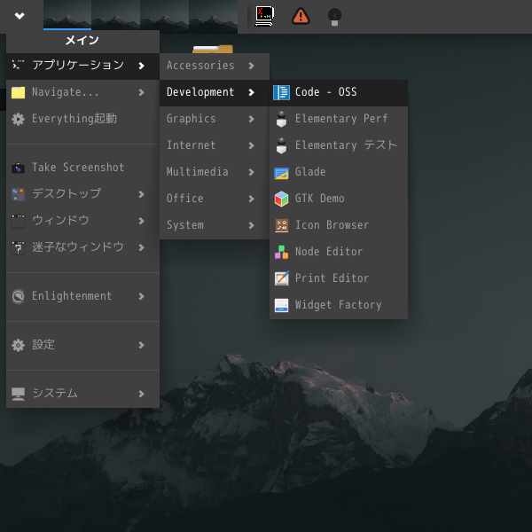Switch to second virtual desktop thumbnail
This screenshot has height=532, width=532.
point(115,15)
